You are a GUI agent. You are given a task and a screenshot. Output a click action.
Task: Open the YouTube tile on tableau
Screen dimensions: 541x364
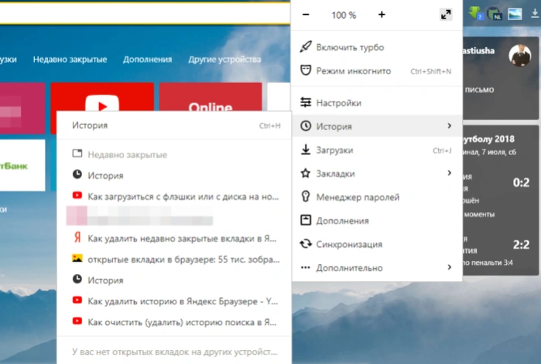102,97
